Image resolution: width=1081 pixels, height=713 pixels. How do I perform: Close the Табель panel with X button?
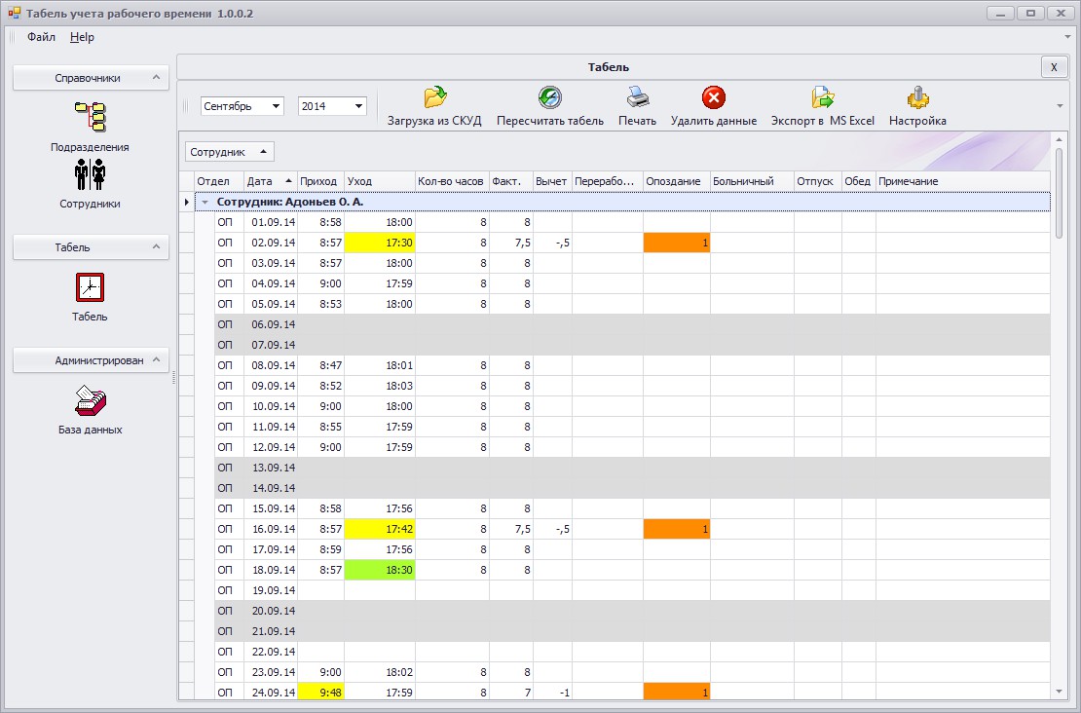[x=1054, y=67]
